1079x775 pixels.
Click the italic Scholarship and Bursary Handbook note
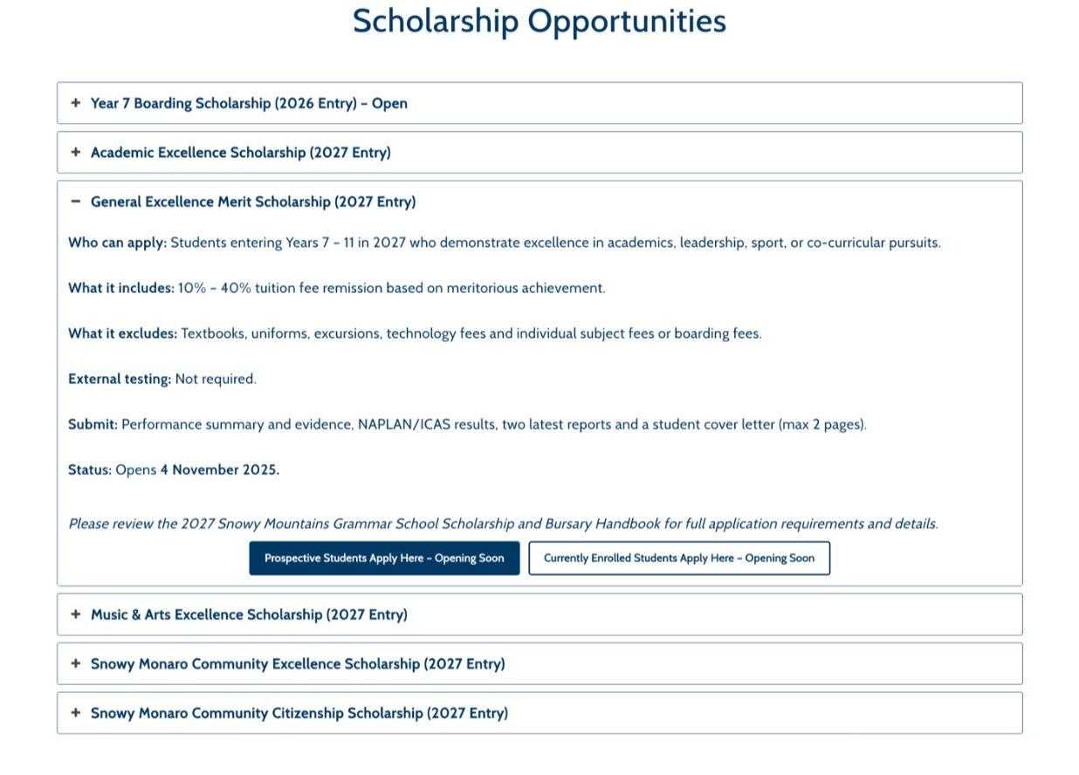pos(503,524)
